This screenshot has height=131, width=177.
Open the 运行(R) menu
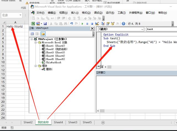tap(110, 13)
